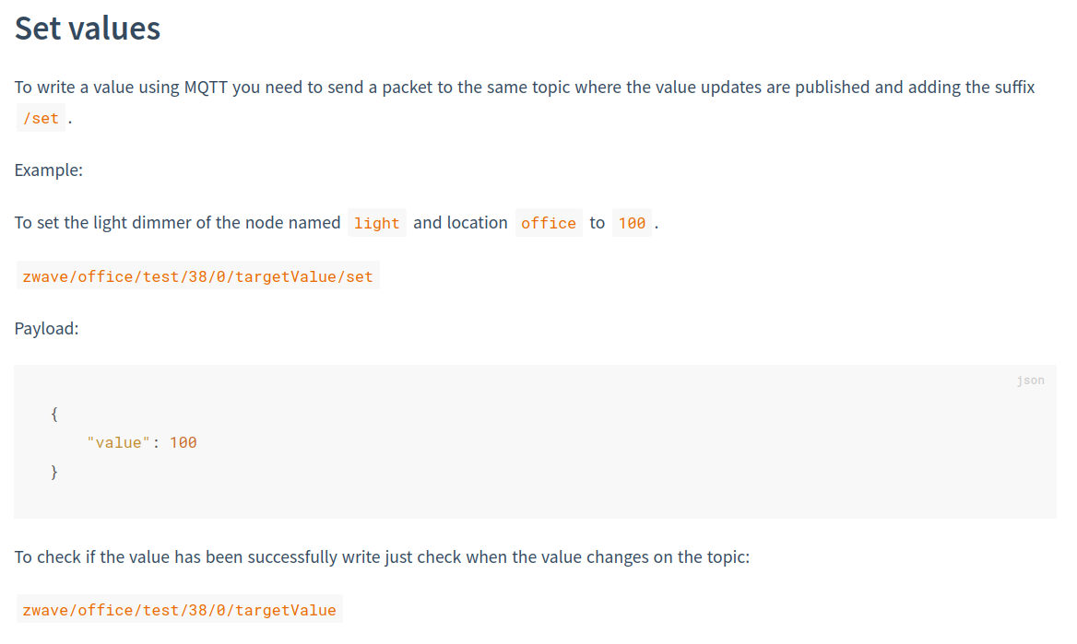
Task: Click the inline code "100" after "to"
Action: pyautogui.click(x=632, y=223)
